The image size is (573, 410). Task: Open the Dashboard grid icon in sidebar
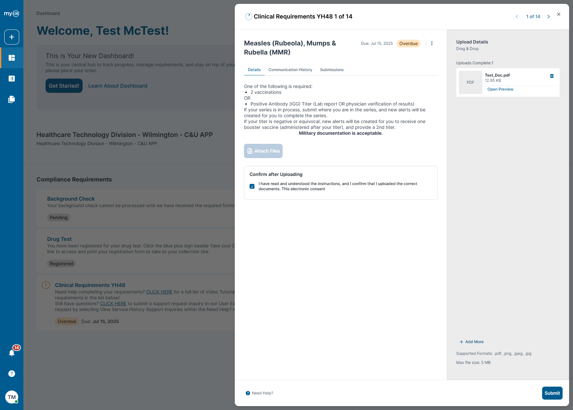[x=12, y=58]
